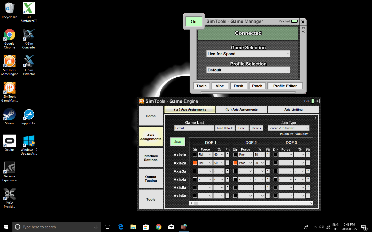
Task: Toggle Axis1a DOF 3 Dir checkbox
Action: point(275,155)
